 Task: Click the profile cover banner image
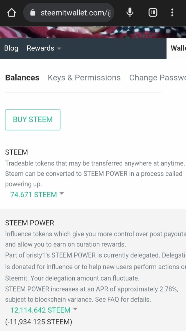pos(93,32)
